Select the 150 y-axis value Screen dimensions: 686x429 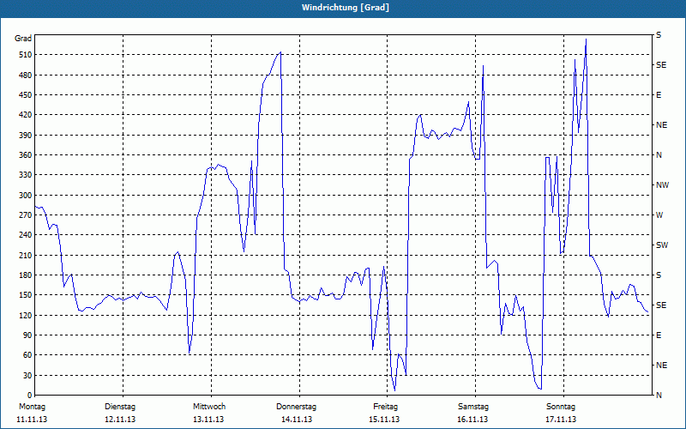[26, 295]
